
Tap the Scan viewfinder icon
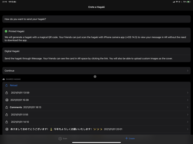(x=60, y=139)
